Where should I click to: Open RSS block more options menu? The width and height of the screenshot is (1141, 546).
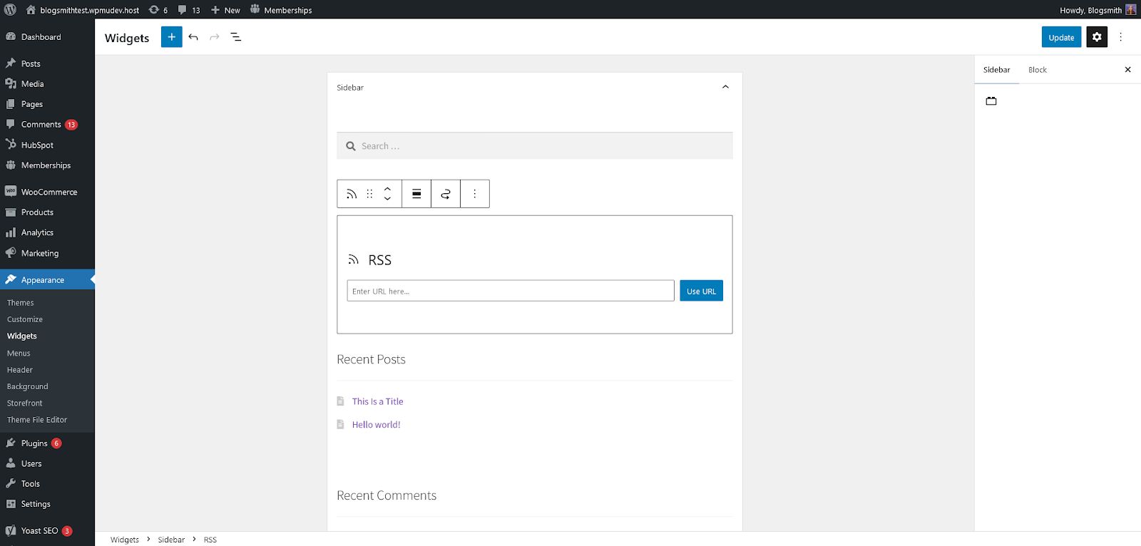(475, 194)
